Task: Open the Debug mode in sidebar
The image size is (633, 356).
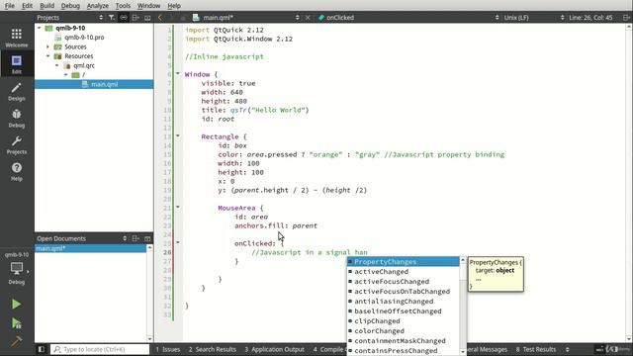Action: [17, 119]
